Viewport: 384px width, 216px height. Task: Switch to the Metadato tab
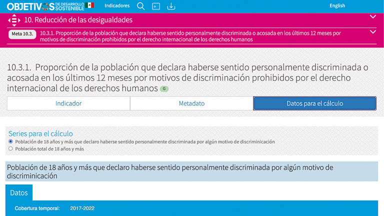coord(191,103)
